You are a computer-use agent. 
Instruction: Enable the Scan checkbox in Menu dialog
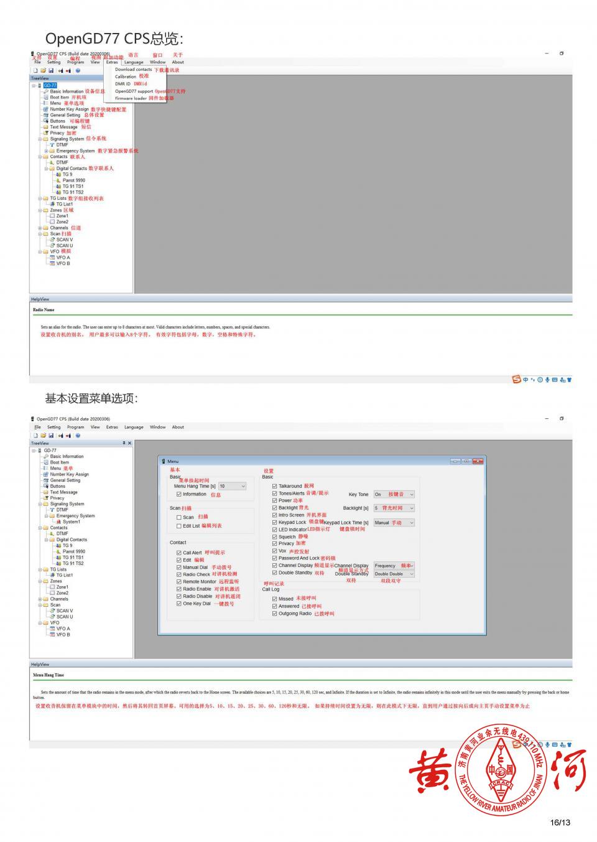click(179, 517)
